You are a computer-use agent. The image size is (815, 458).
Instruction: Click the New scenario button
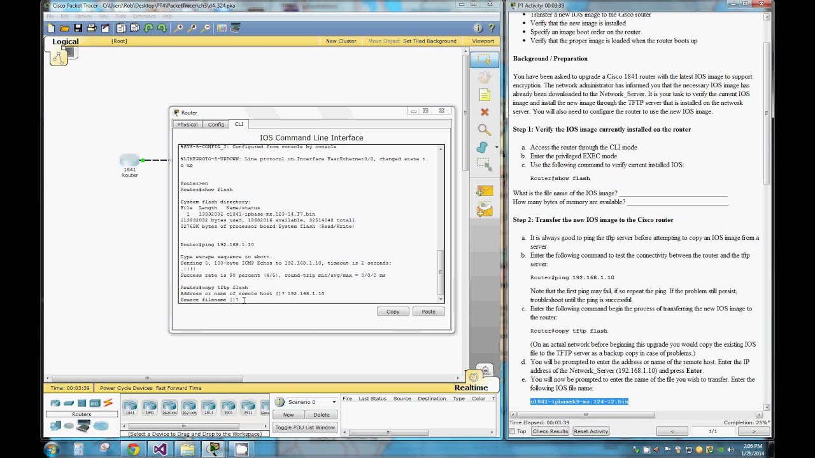(x=288, y=415)
